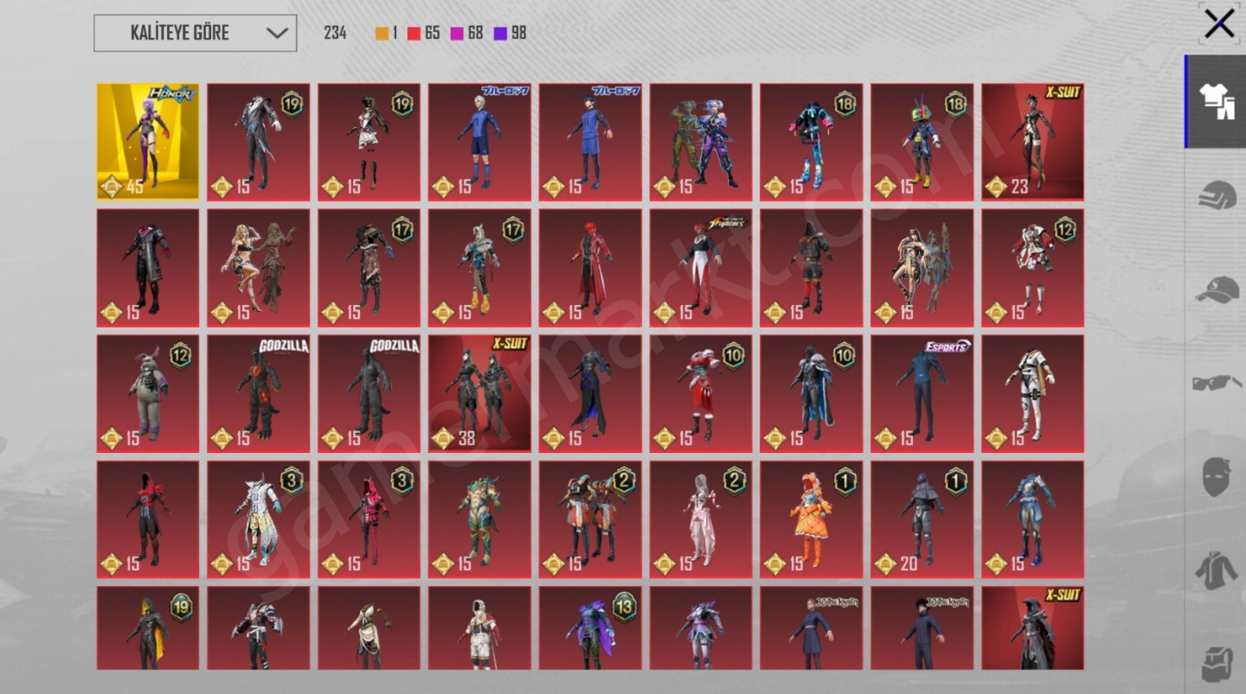Close the inventory with the X button

point(1219,23)
